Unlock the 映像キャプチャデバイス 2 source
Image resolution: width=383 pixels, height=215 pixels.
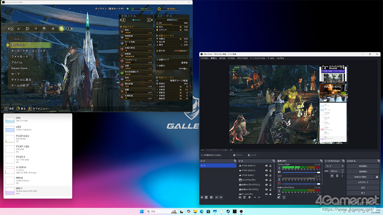[270, 185]
